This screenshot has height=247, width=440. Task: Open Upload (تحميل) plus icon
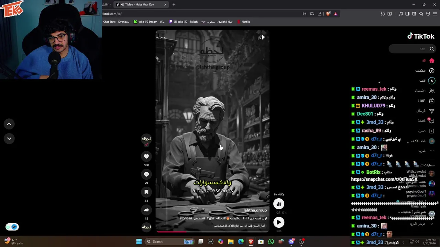click(x=432, y=131)
